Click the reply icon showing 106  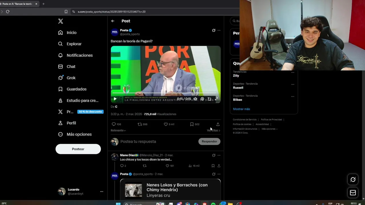tap(116, 124)
